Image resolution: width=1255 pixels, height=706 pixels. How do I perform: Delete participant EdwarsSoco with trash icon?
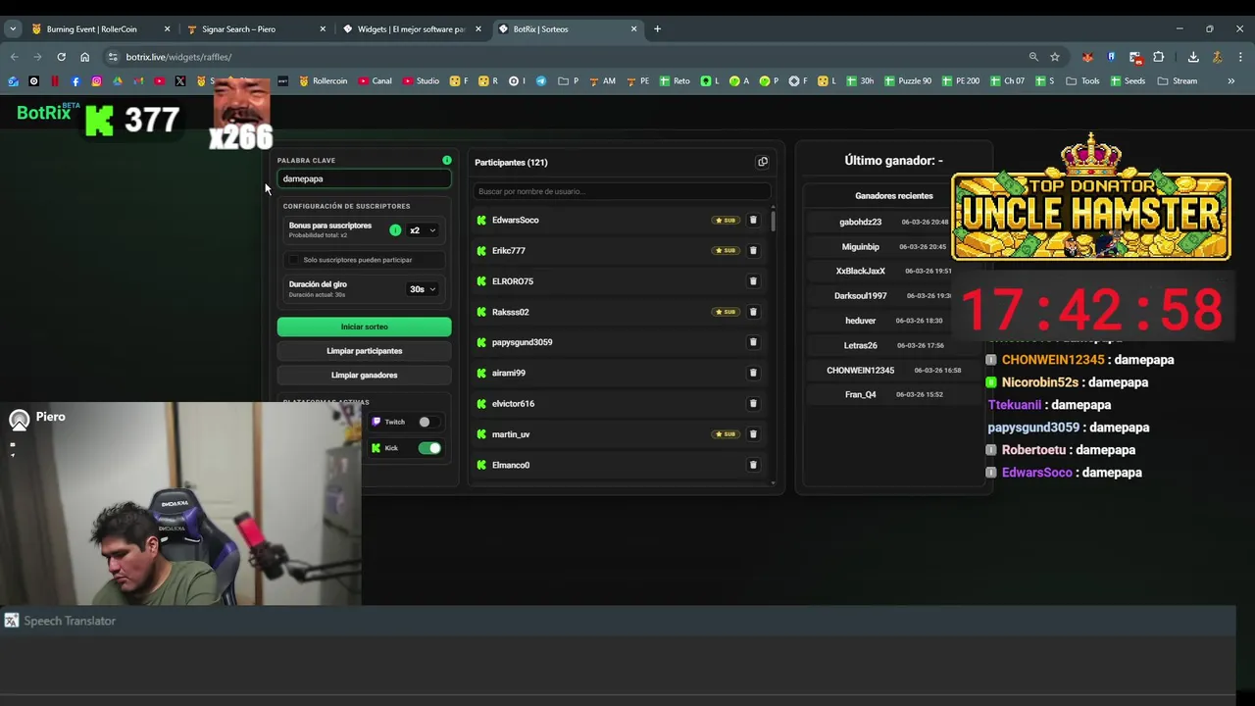753,220
